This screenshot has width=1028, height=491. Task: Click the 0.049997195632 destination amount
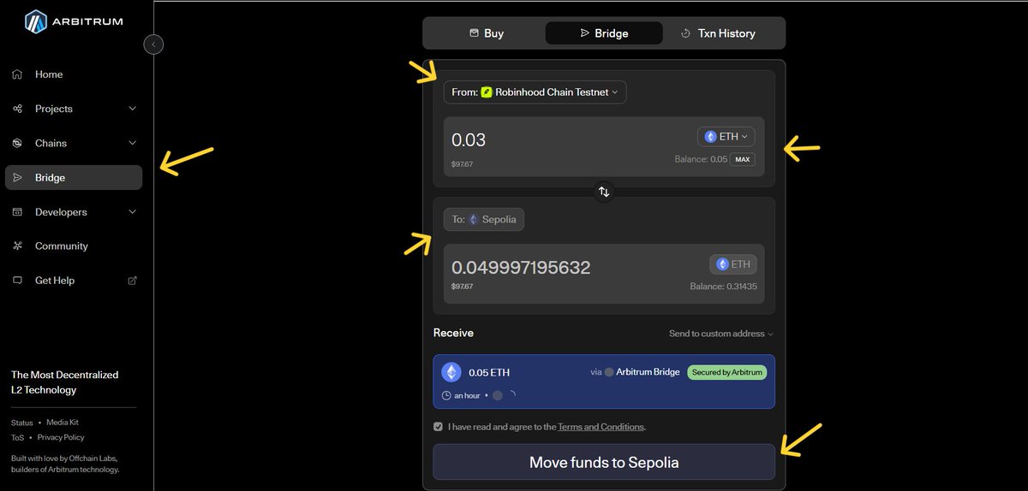[x=521, y=268]
